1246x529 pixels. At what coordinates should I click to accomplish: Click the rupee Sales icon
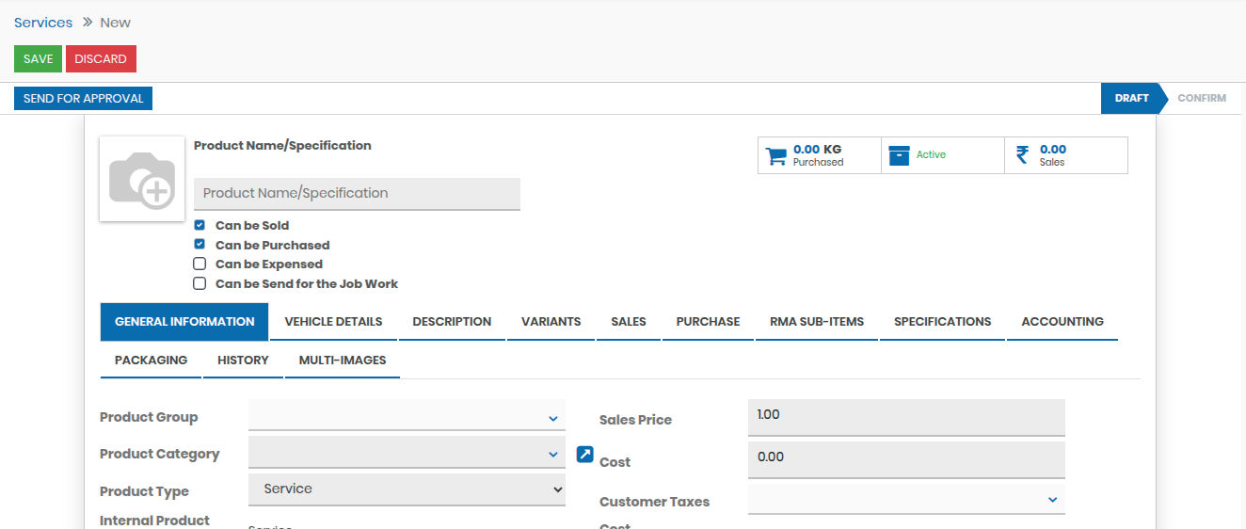tap(1022, 155)
